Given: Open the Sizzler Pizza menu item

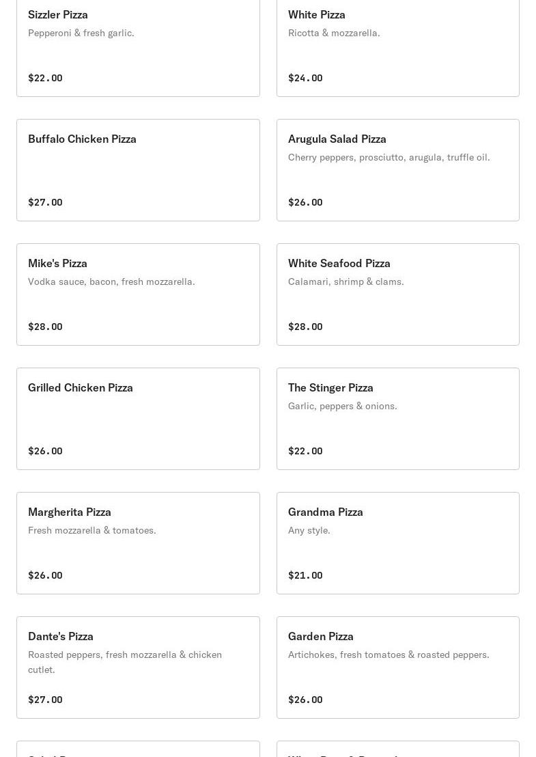Looking at the screenshot, I should (x=138, y=46).
